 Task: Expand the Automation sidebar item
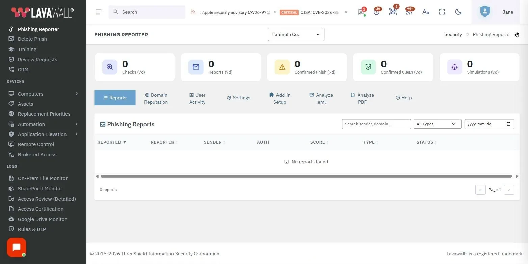pyautogui.click(x=43, y=124)
